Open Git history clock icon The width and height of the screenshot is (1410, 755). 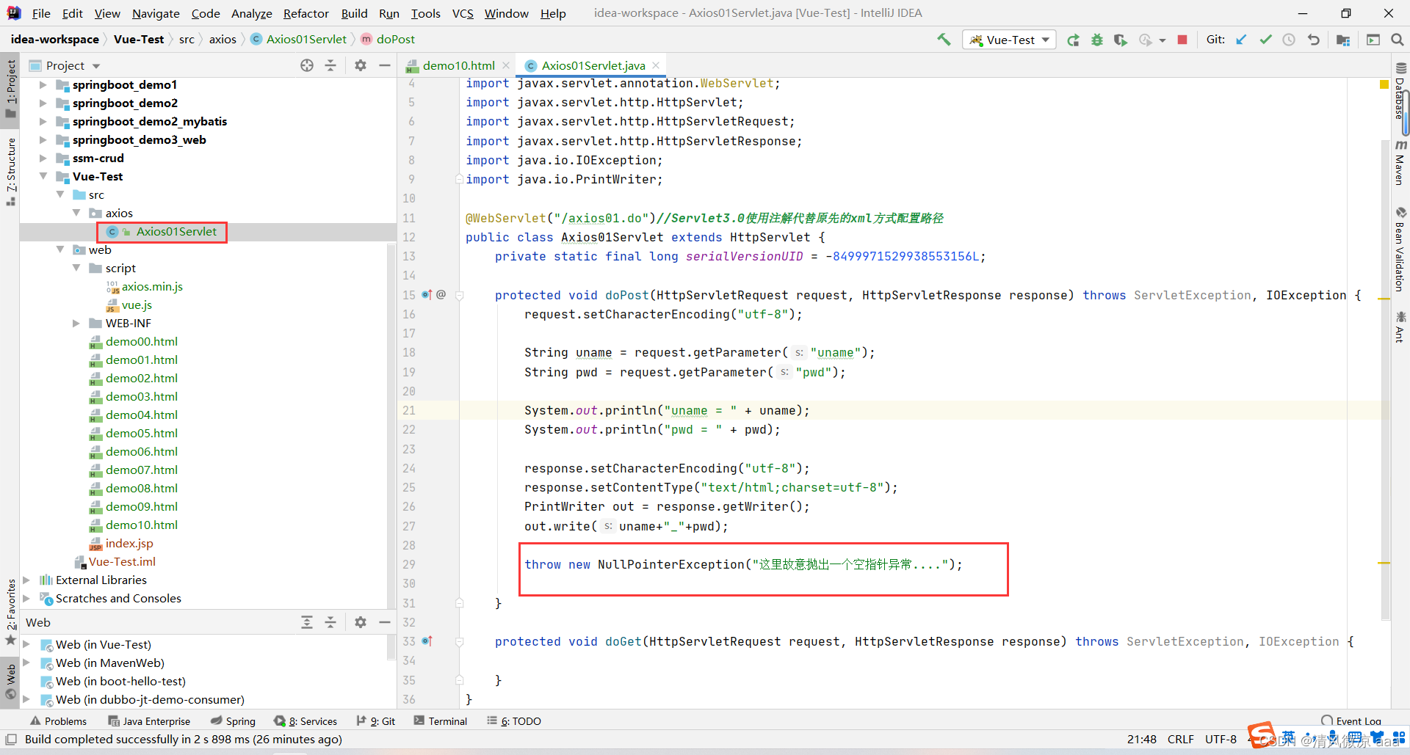1289,40
